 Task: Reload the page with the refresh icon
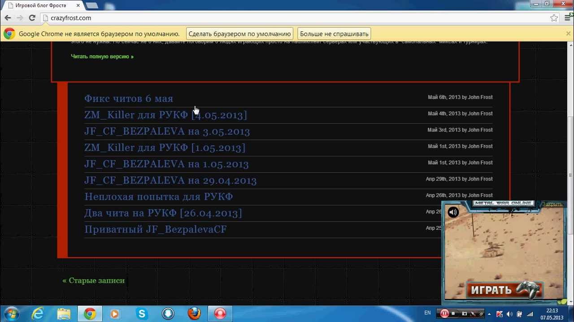[32, 18]
